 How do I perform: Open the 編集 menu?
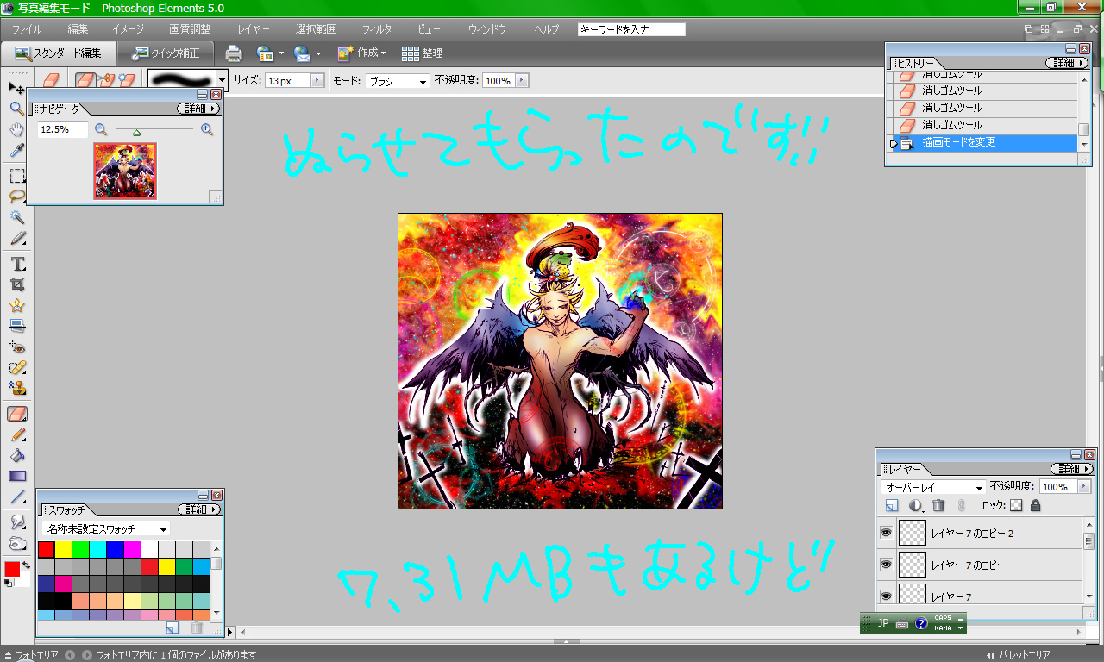78,29
